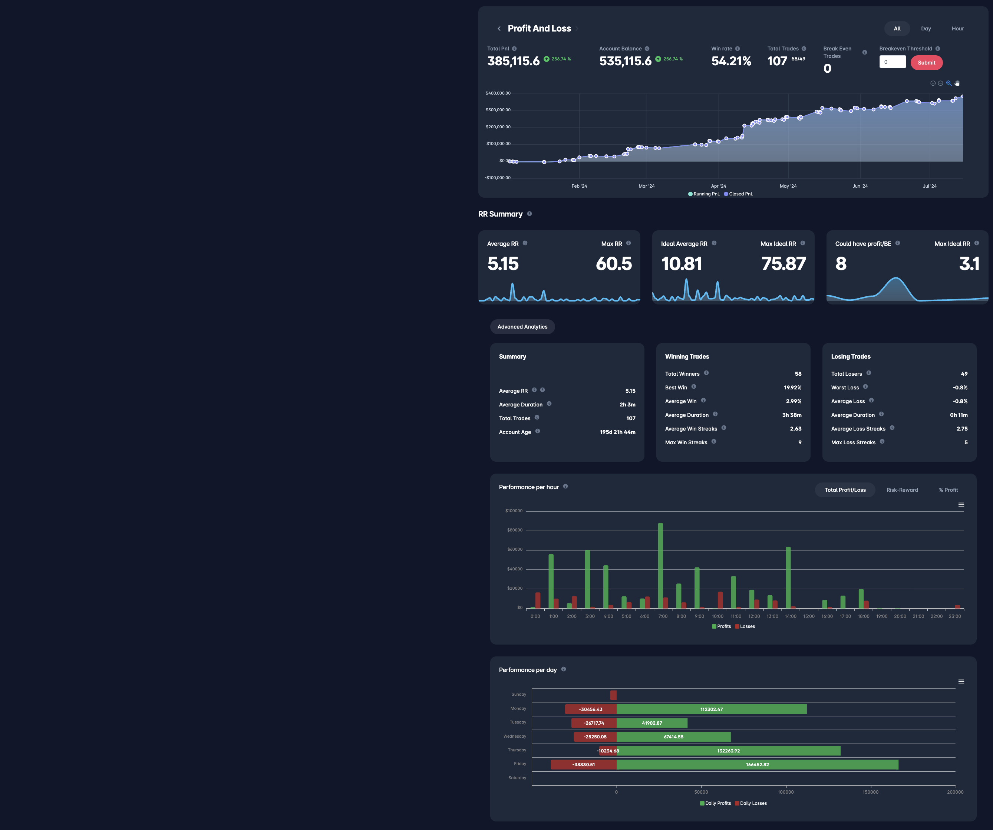Click the Win rate value 54.21%

(x=731, y=62)
